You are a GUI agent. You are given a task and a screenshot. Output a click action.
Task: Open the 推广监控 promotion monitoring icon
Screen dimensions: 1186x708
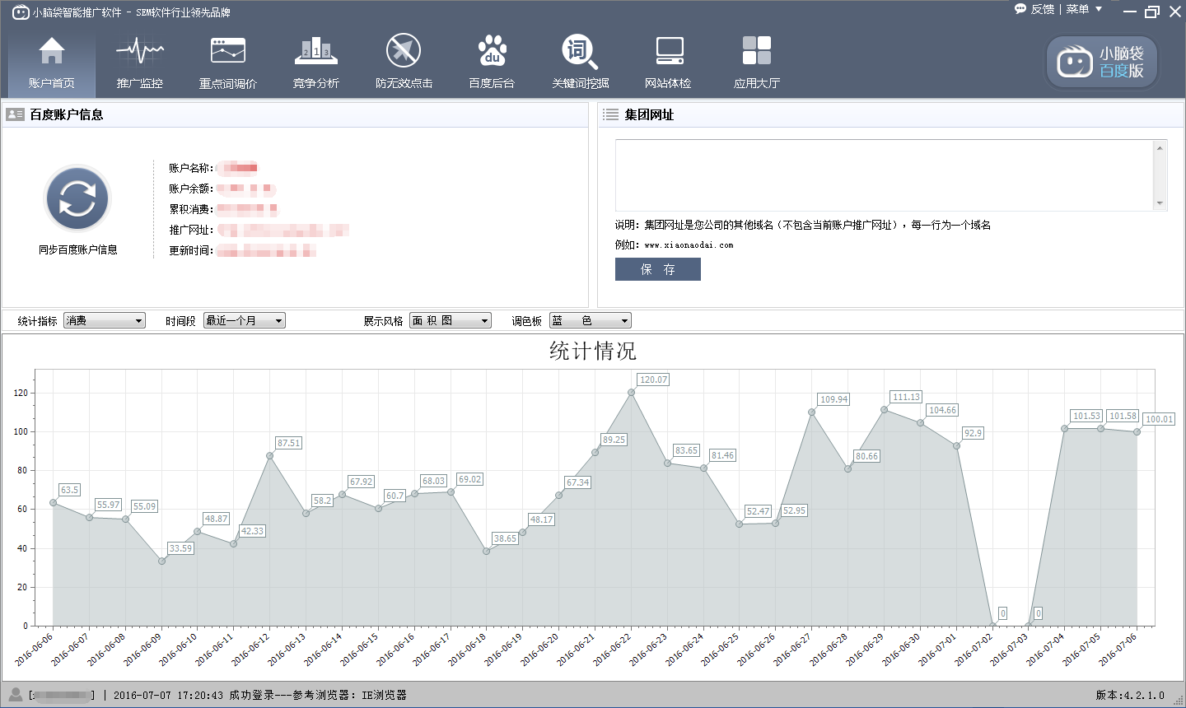click(139, 63)
